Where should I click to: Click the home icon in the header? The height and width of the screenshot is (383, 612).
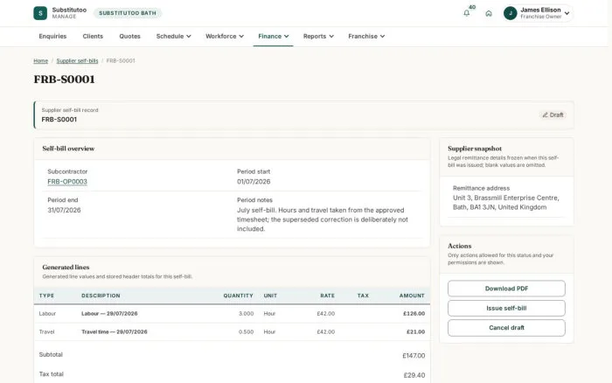[x=489, y=13]
